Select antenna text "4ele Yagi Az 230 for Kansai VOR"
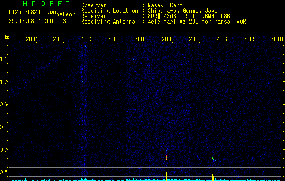 [x=197, y=22]
